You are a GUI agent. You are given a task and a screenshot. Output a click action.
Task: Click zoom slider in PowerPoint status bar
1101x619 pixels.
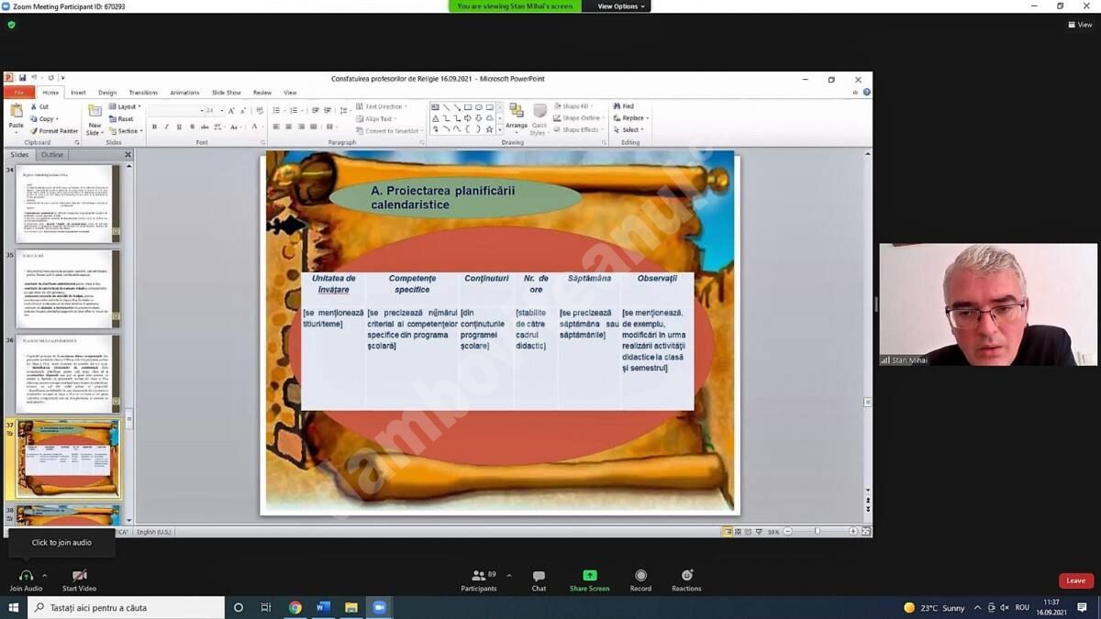click(x=817, y=532)
